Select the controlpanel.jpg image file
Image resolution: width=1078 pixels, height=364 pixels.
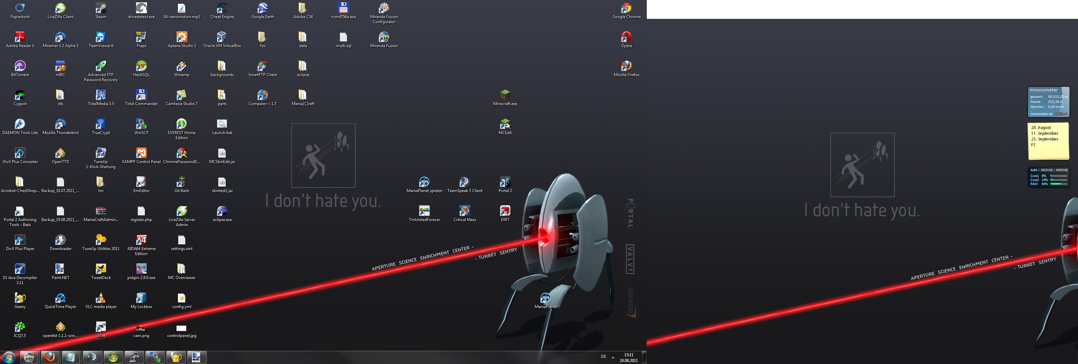coord(182,331)
